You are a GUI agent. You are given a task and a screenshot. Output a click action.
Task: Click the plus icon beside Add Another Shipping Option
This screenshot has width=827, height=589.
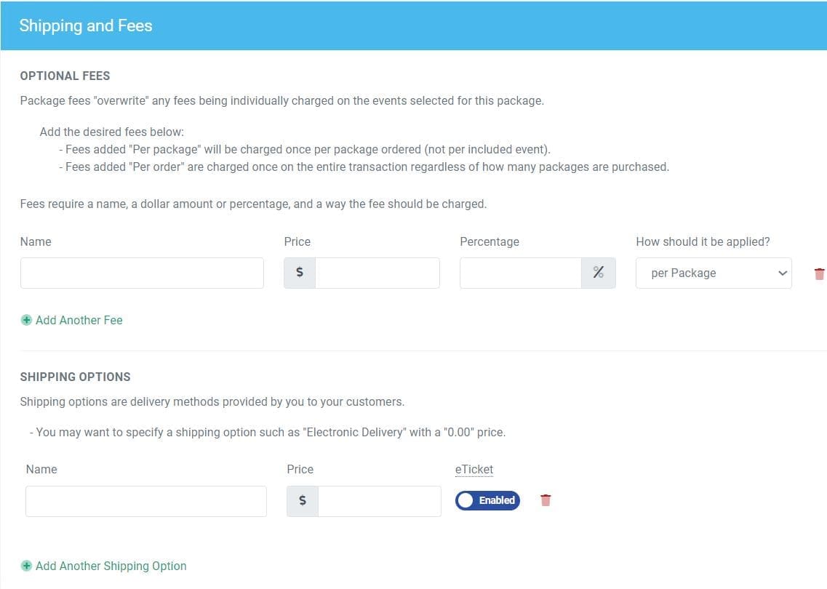coord(26,566)
